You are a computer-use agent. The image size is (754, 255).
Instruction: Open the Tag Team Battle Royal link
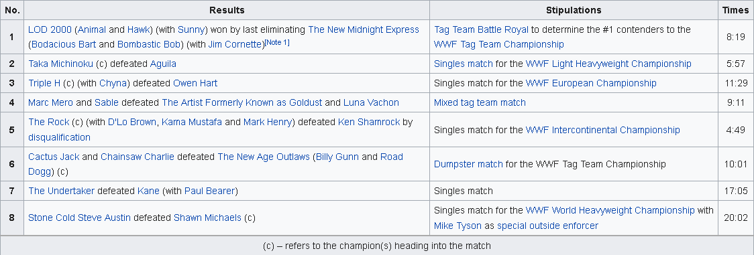click(481, 29)
